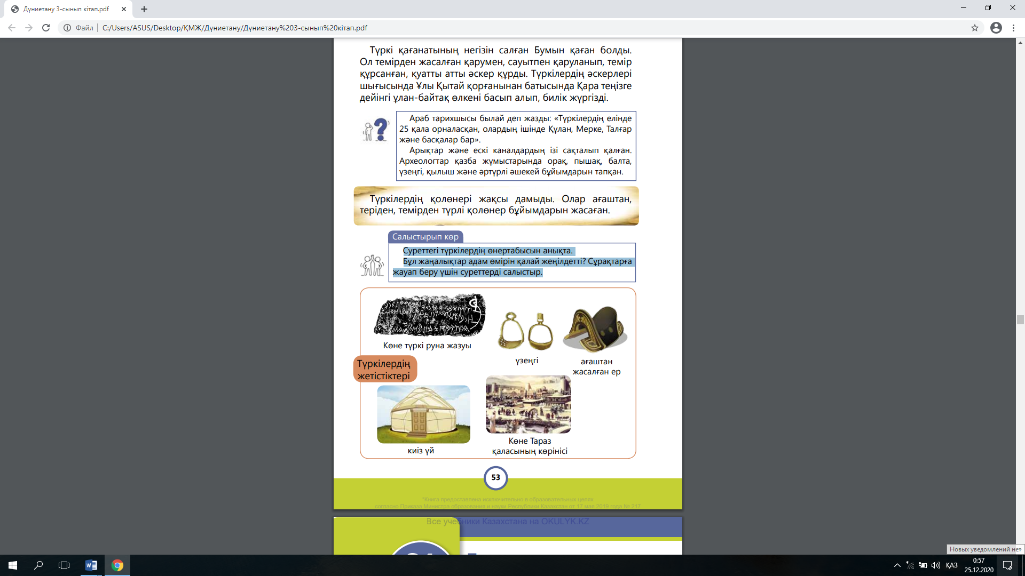Viewport: 1025px width, 576px height.
Task: Switch to Microsoft Word on taskbar
Action: [91, 565]
